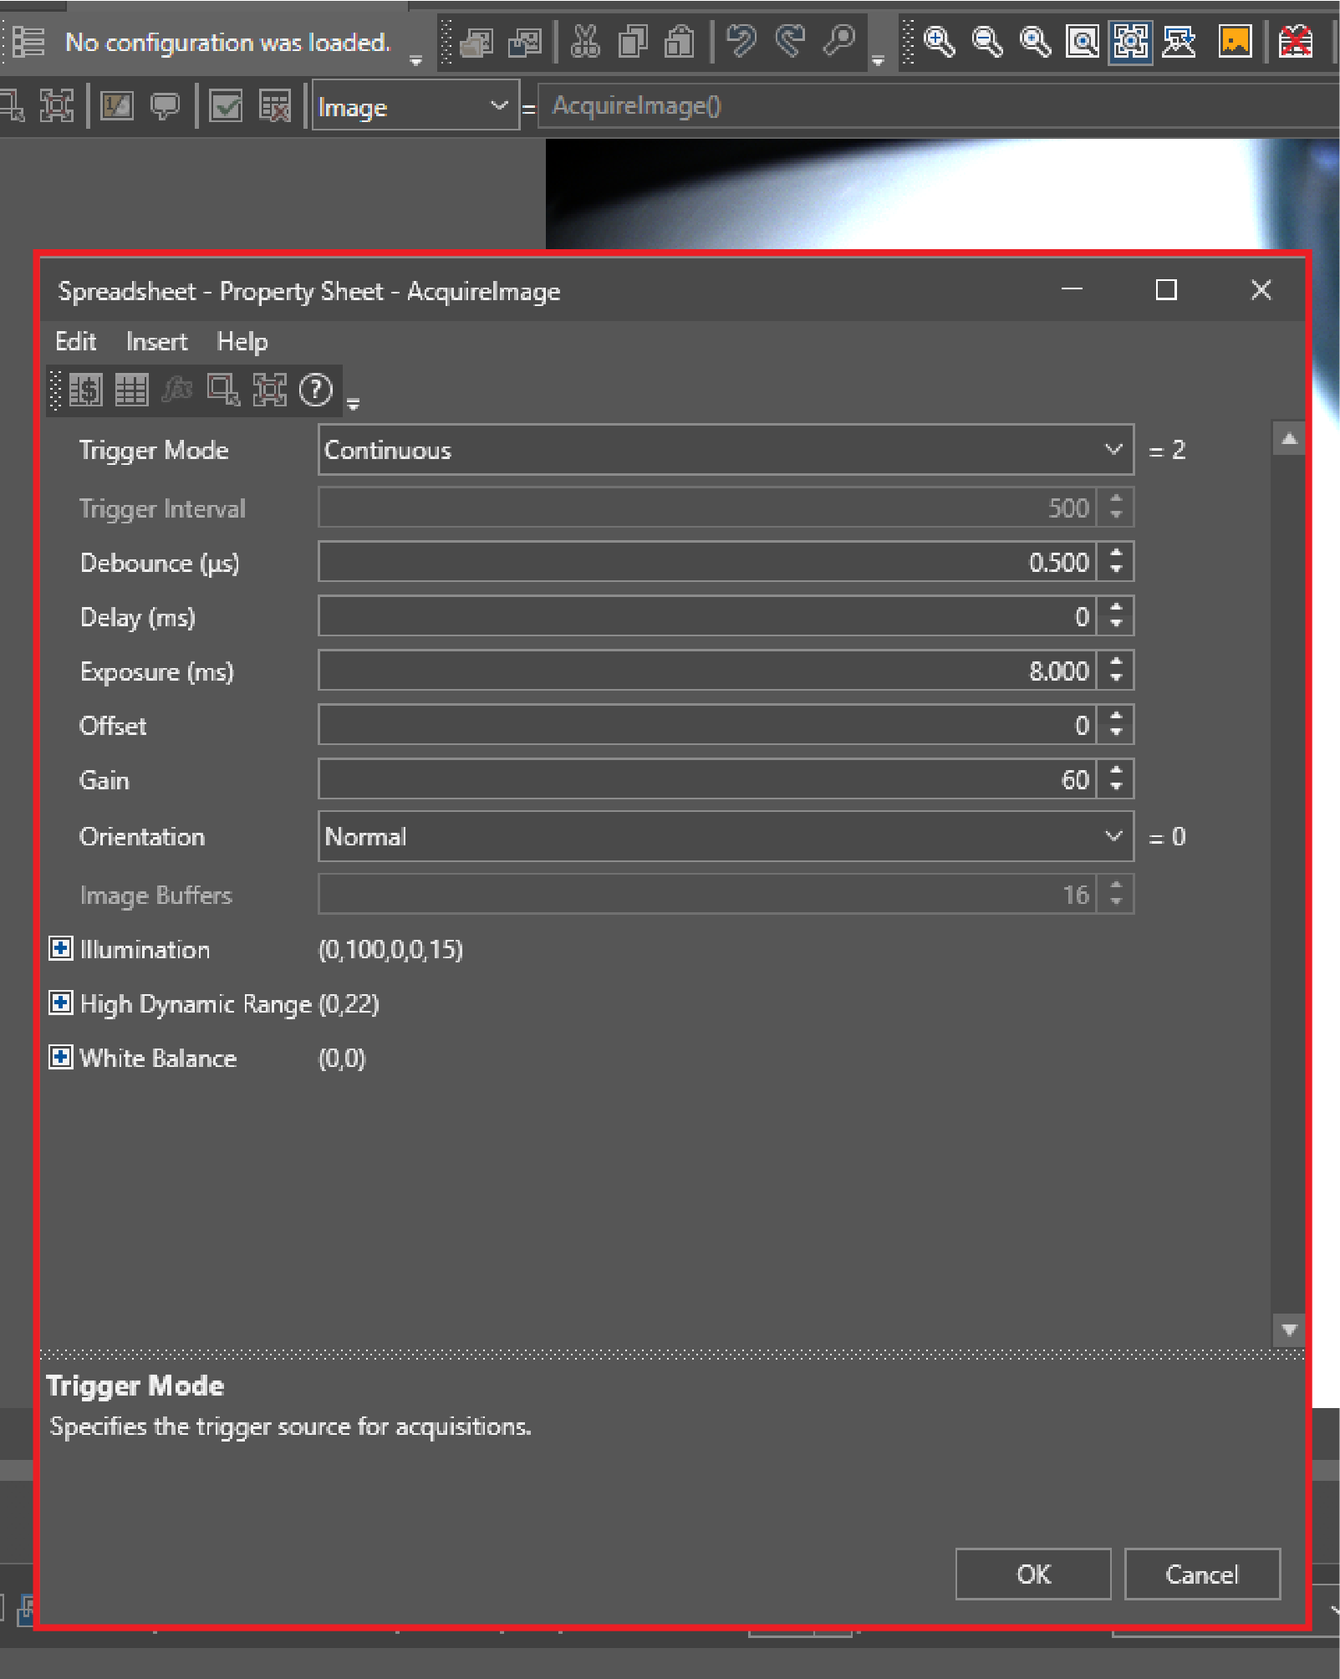Expand the Illumination property group

[60, 949]
